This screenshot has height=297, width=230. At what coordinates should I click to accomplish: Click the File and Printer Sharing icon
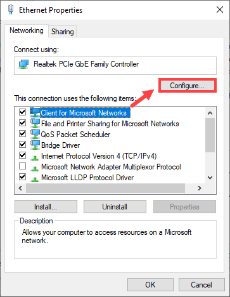[35, 123]
